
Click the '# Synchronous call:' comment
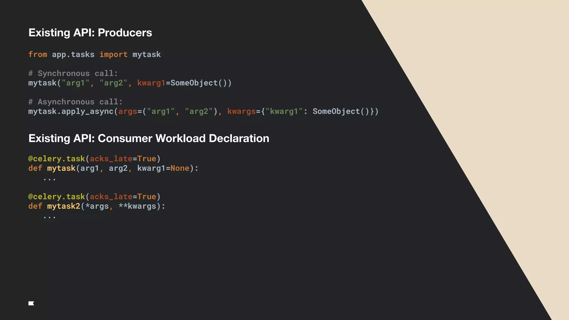point(73,73)
